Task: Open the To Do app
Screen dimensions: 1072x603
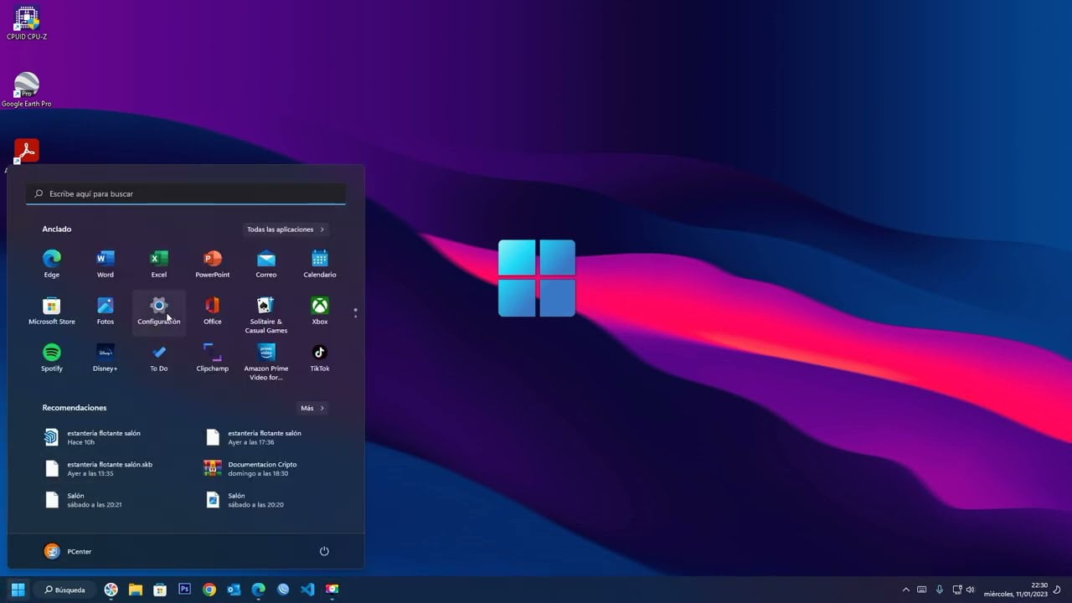Action: [x=159, y=357]
